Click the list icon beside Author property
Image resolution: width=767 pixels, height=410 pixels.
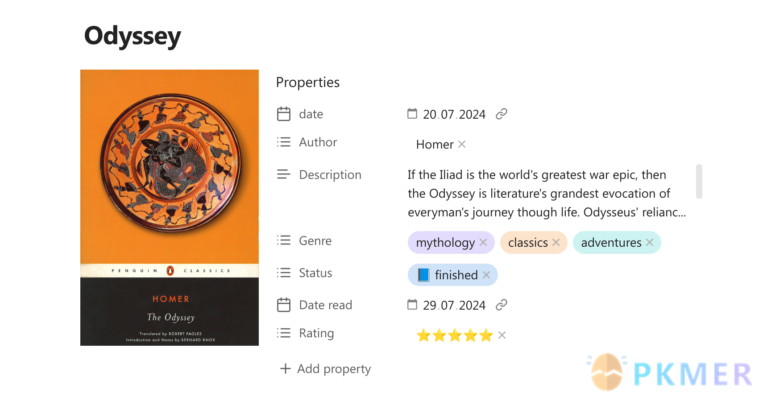(284, 142)
